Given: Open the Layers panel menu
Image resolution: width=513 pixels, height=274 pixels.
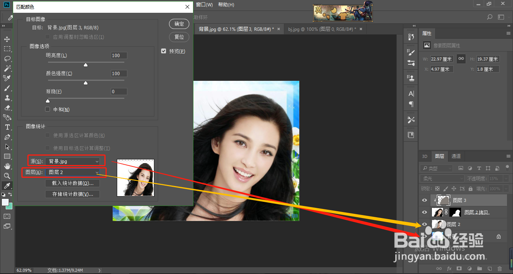Looking at the screenshot, I should 508,156.
